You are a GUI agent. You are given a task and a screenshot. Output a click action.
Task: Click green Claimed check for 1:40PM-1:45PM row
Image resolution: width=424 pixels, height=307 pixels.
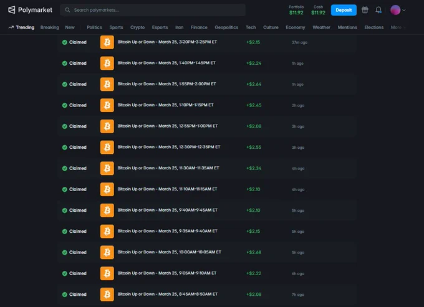pyautogui.click(x=65, y=63)
